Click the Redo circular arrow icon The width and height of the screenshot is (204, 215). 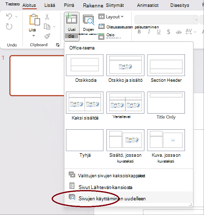pos(9,26)
